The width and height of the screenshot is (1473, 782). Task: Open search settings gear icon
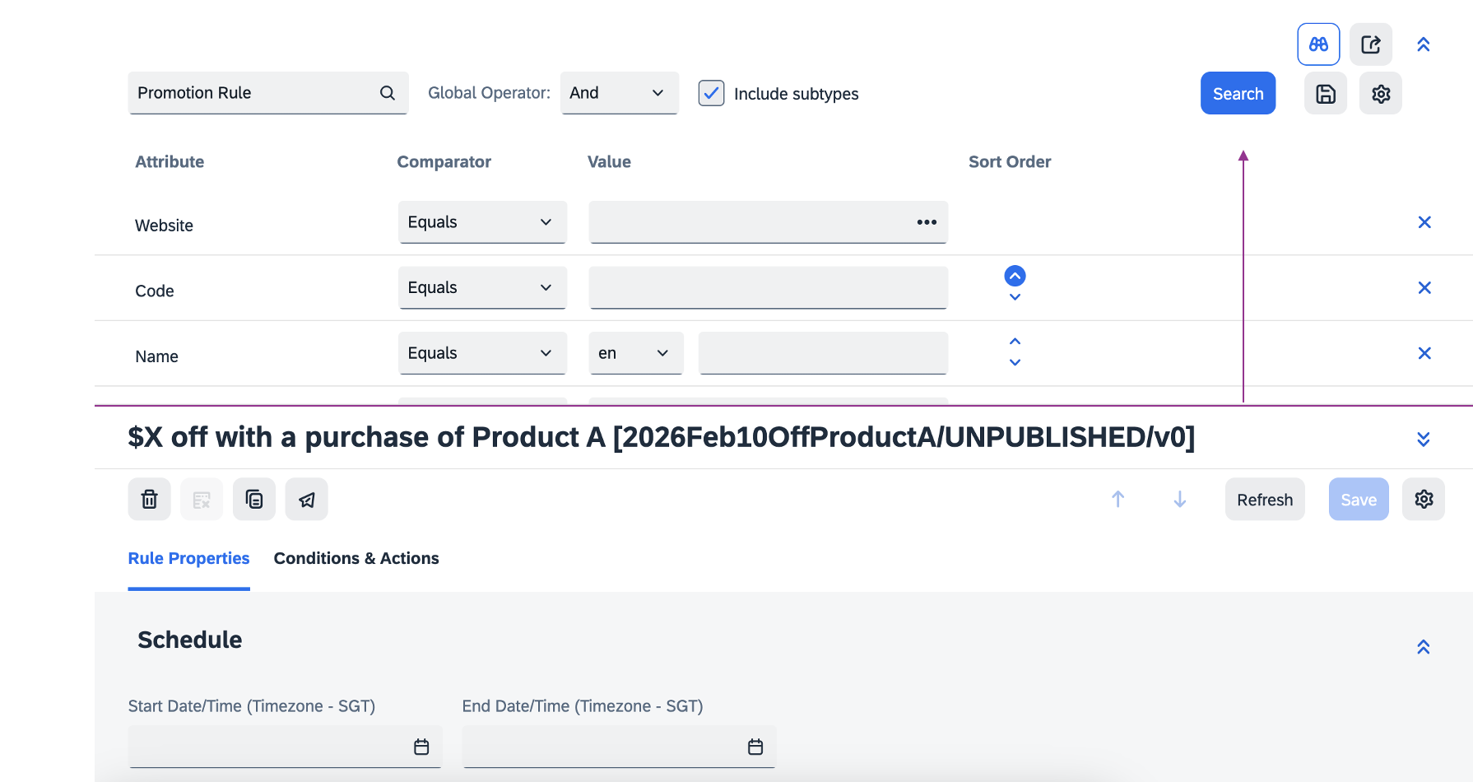[x=1380, y=94]
